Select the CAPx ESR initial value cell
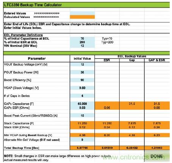 [x=82, y=108]
